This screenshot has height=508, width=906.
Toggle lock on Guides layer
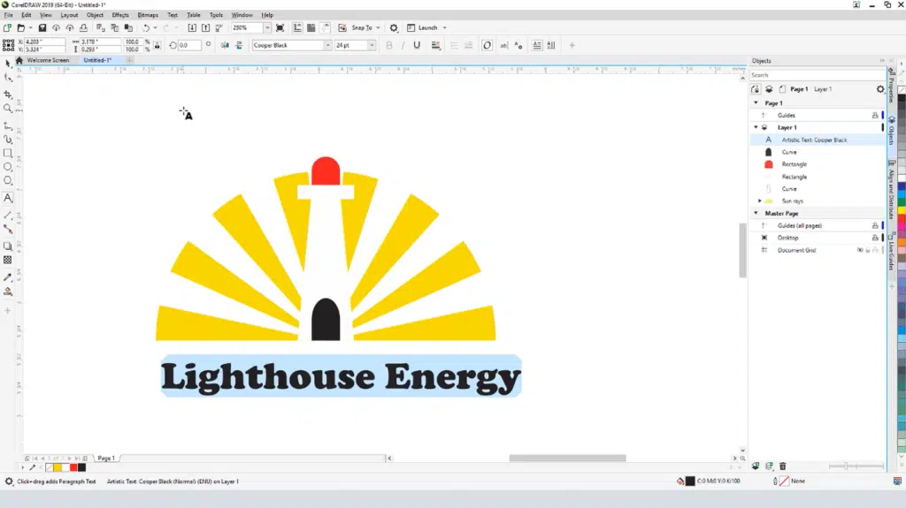875,116
